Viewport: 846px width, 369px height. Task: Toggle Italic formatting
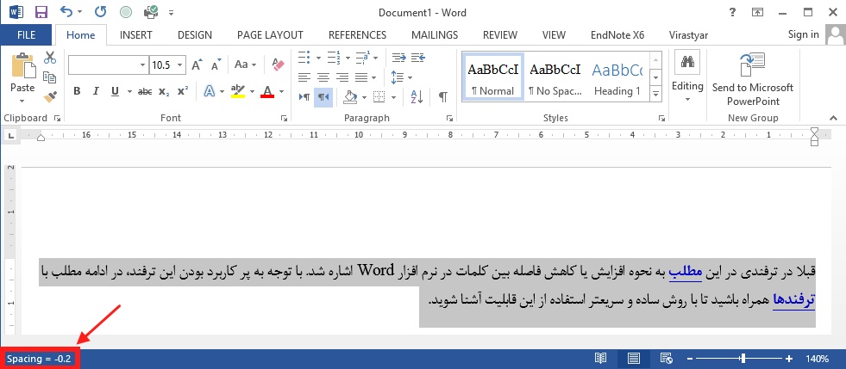click(x=95, y=91)
